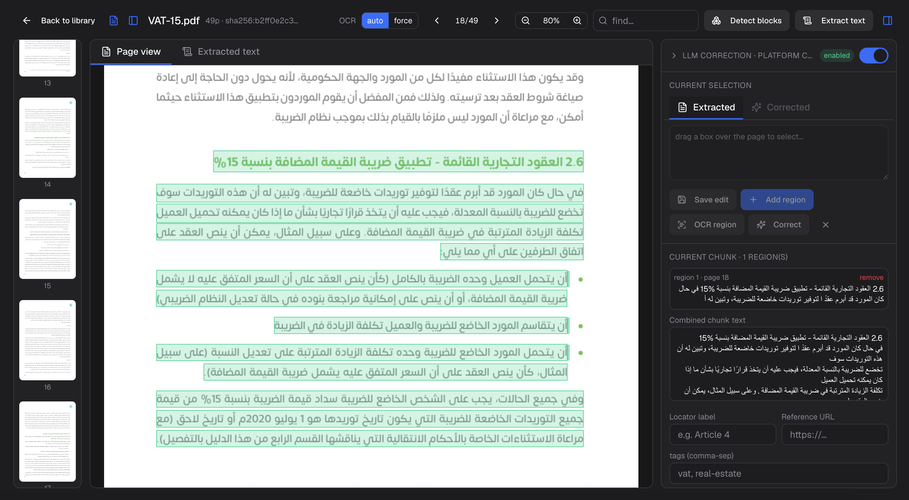Click the 80% zoom level value

551,21
